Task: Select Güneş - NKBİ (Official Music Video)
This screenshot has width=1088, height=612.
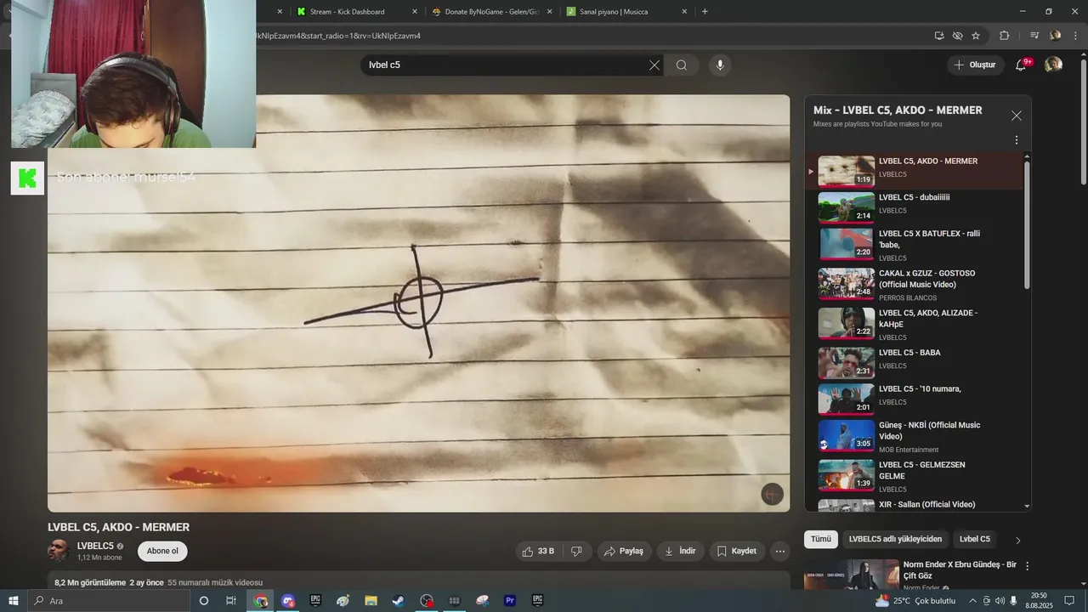Action: 914,436
